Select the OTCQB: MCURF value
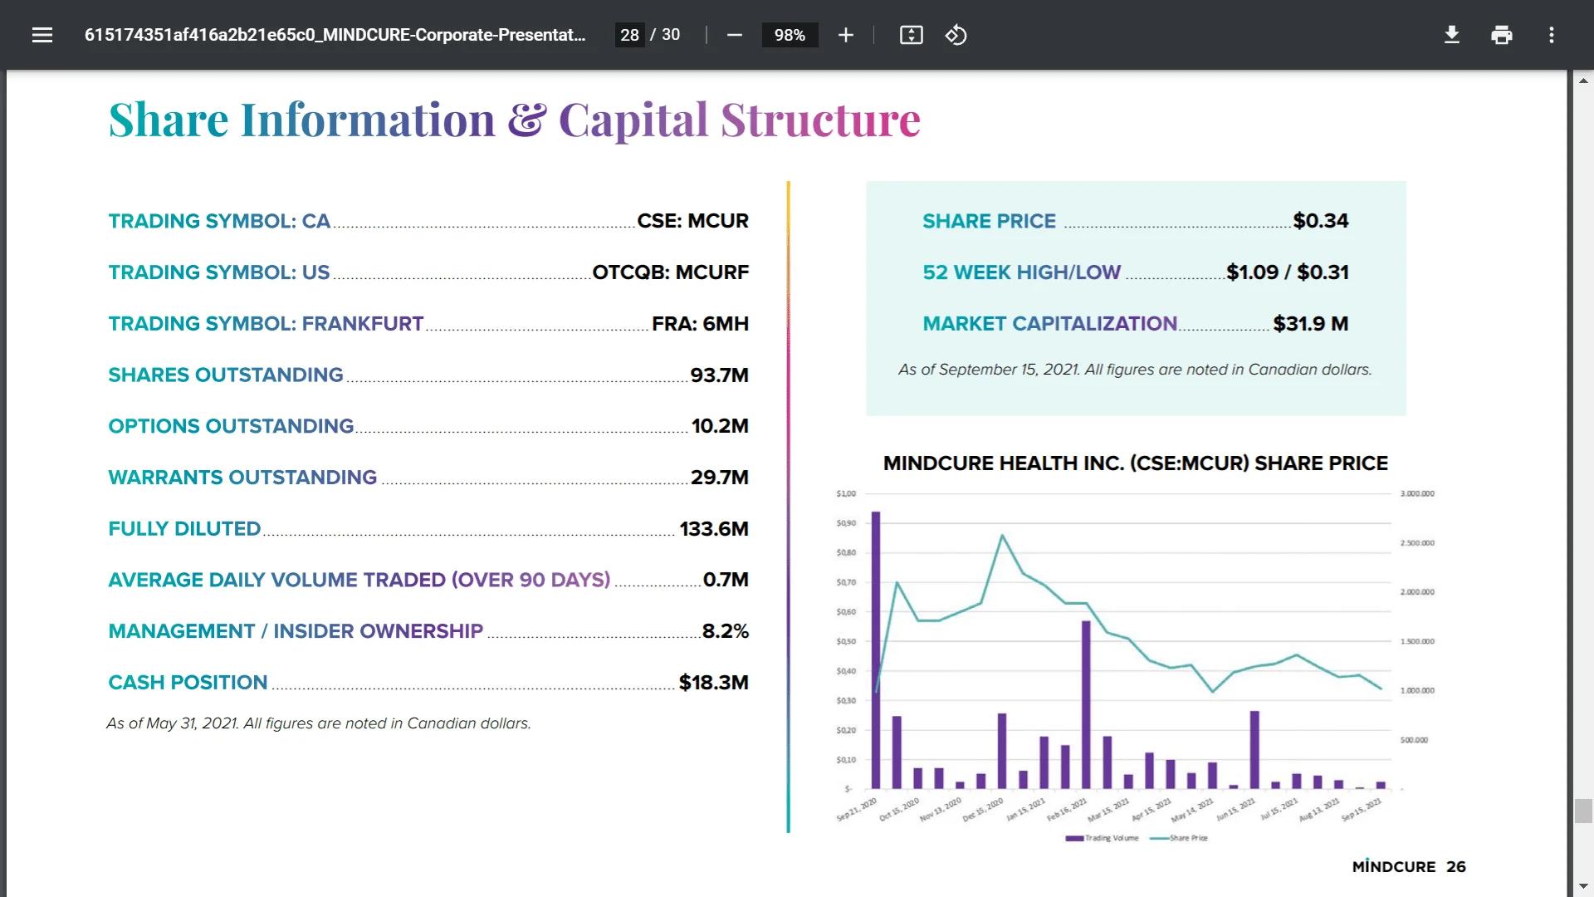 click(x=670, y=272)
